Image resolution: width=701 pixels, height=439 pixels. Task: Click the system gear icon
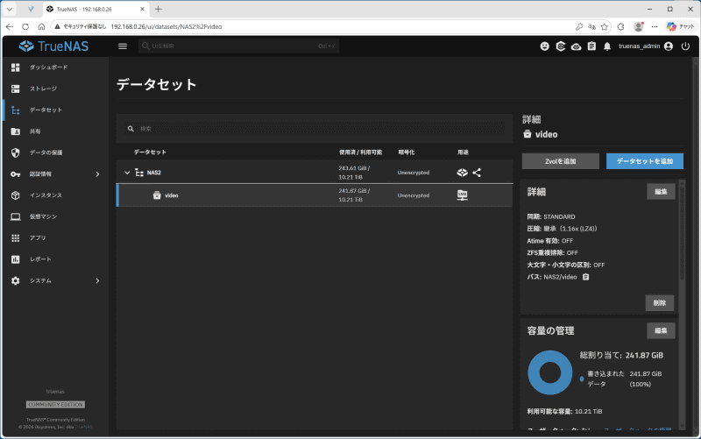click(x=16, y=280)
